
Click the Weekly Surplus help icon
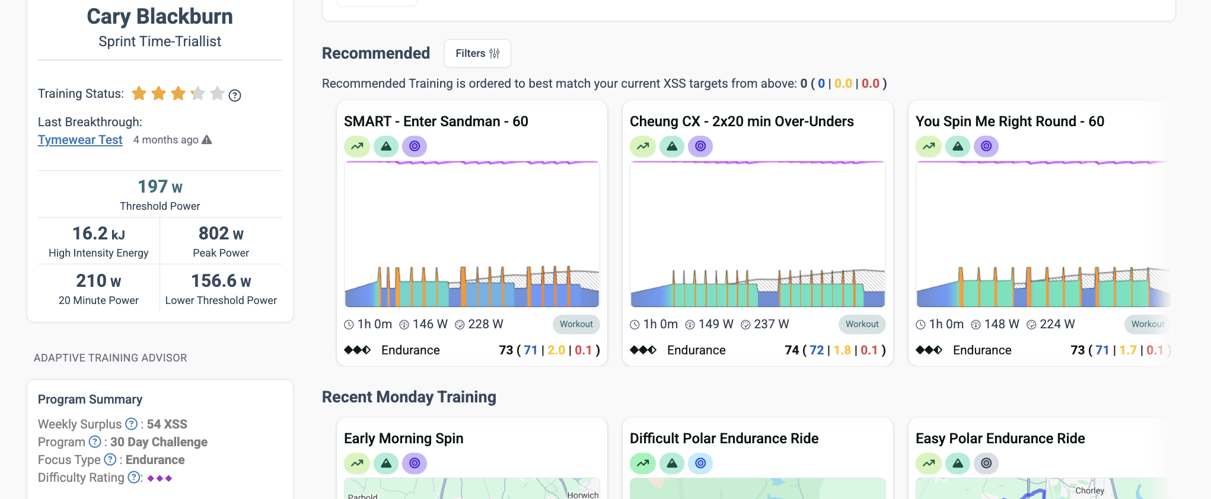(131, 424)
